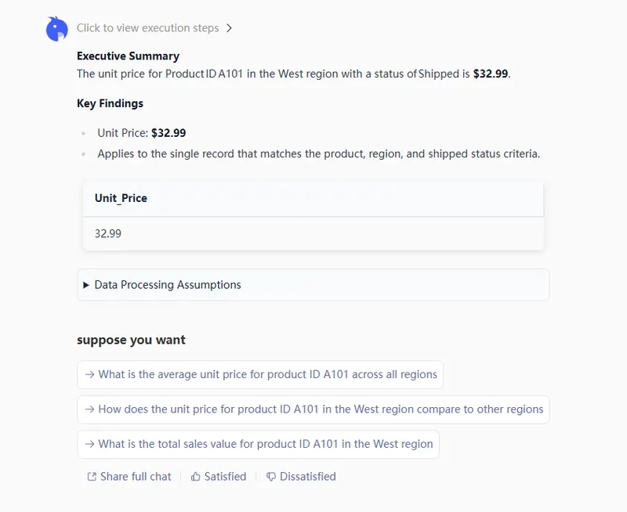This screenshot has height=512, width=627.
Task: Click the Data Processing Assumptions label
Action: 168,285
